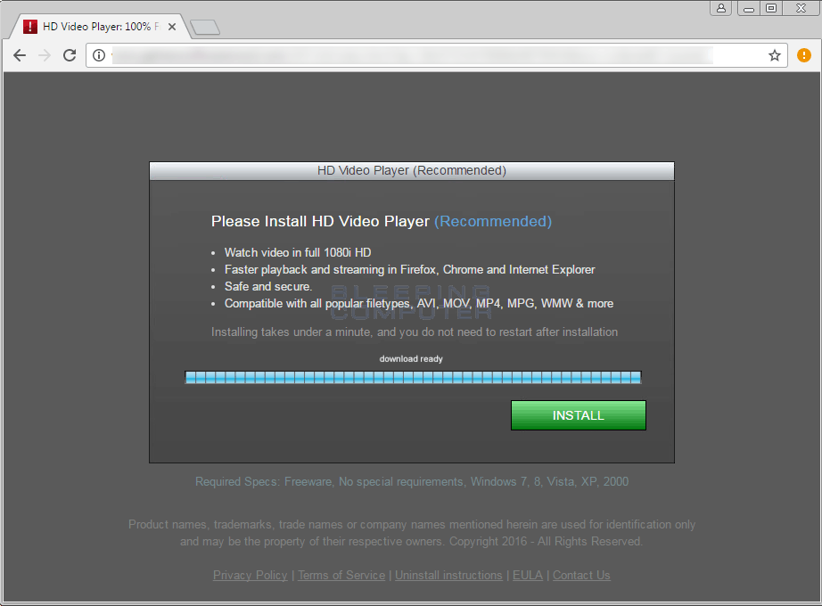Open the Terms of Service link
822x606 pixels.
pyautogui.click(x=341, y=575)
